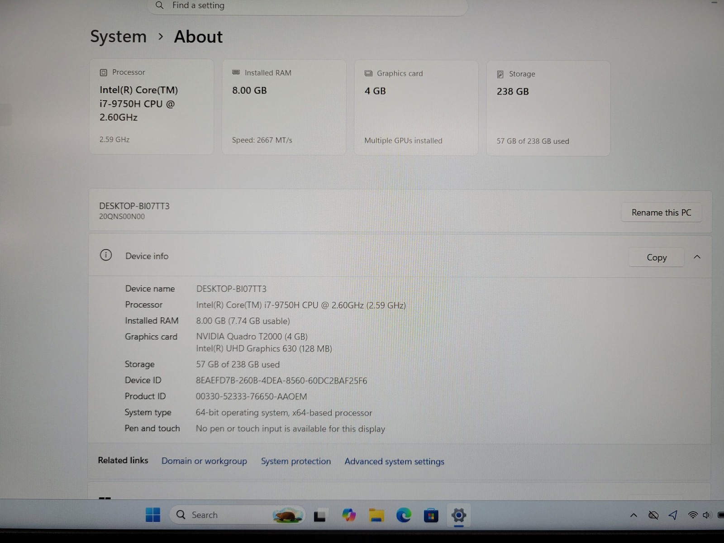The height and width of the screenshot is (543, 724).
Task: Click the Graphics card icon
Action: click(368, 73)
